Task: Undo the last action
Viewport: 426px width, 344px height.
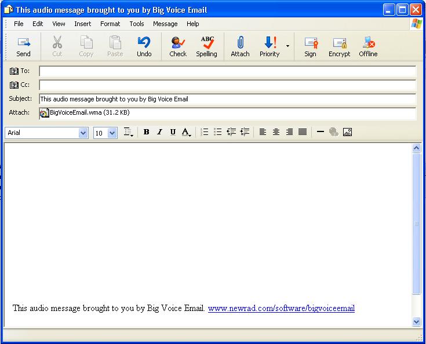Action: [x=144, y=46]
